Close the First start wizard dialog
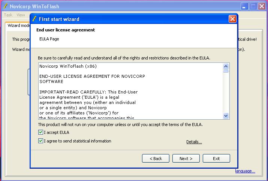This screenshot has width=268, height=181. pos(232,19)
